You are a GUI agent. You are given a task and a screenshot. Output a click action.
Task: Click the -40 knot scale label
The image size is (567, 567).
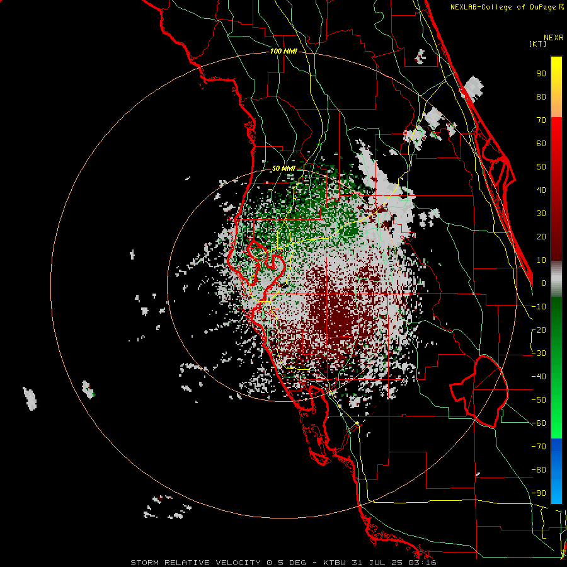pos(539,377)
